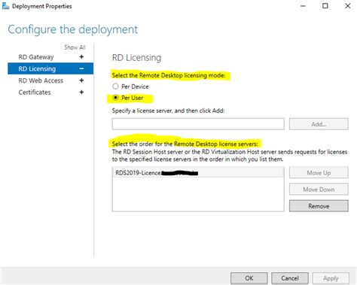The height and width of the screenshot is (285, 357).
Task: Click the empty area of license servers list
Action: (x=198, y=194)
